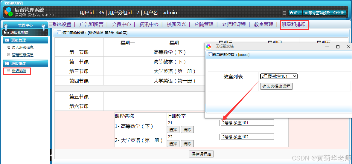
Task: Open the 班级和排课 top menu
Action: pyautogui.click(x=294, y=24)
